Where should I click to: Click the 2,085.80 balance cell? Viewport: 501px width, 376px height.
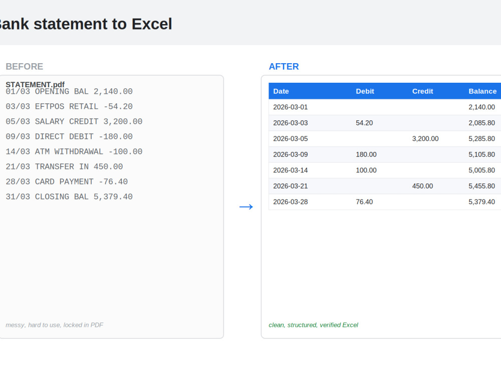coord(482,123)
